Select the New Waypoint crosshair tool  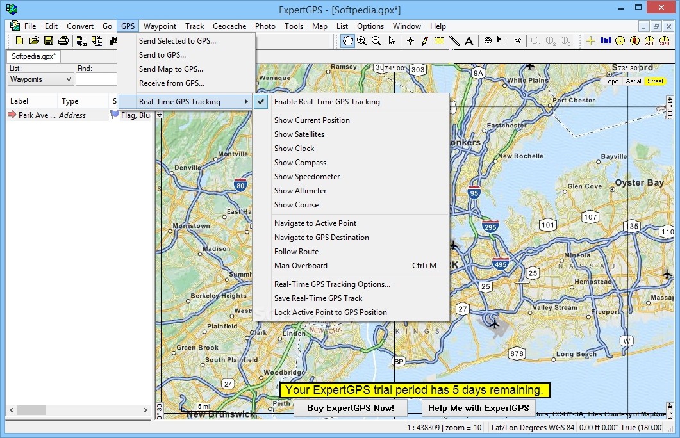(410, 41)
